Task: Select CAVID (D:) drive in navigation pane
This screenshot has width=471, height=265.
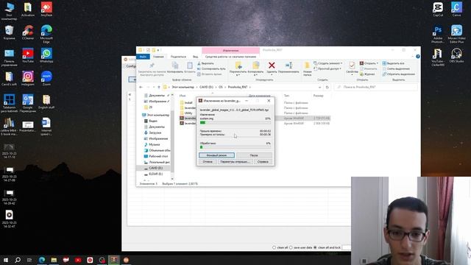Action: point(155,168)
